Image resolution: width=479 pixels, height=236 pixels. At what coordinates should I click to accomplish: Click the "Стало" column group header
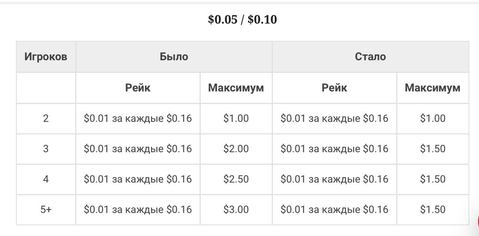coord(370,57)
